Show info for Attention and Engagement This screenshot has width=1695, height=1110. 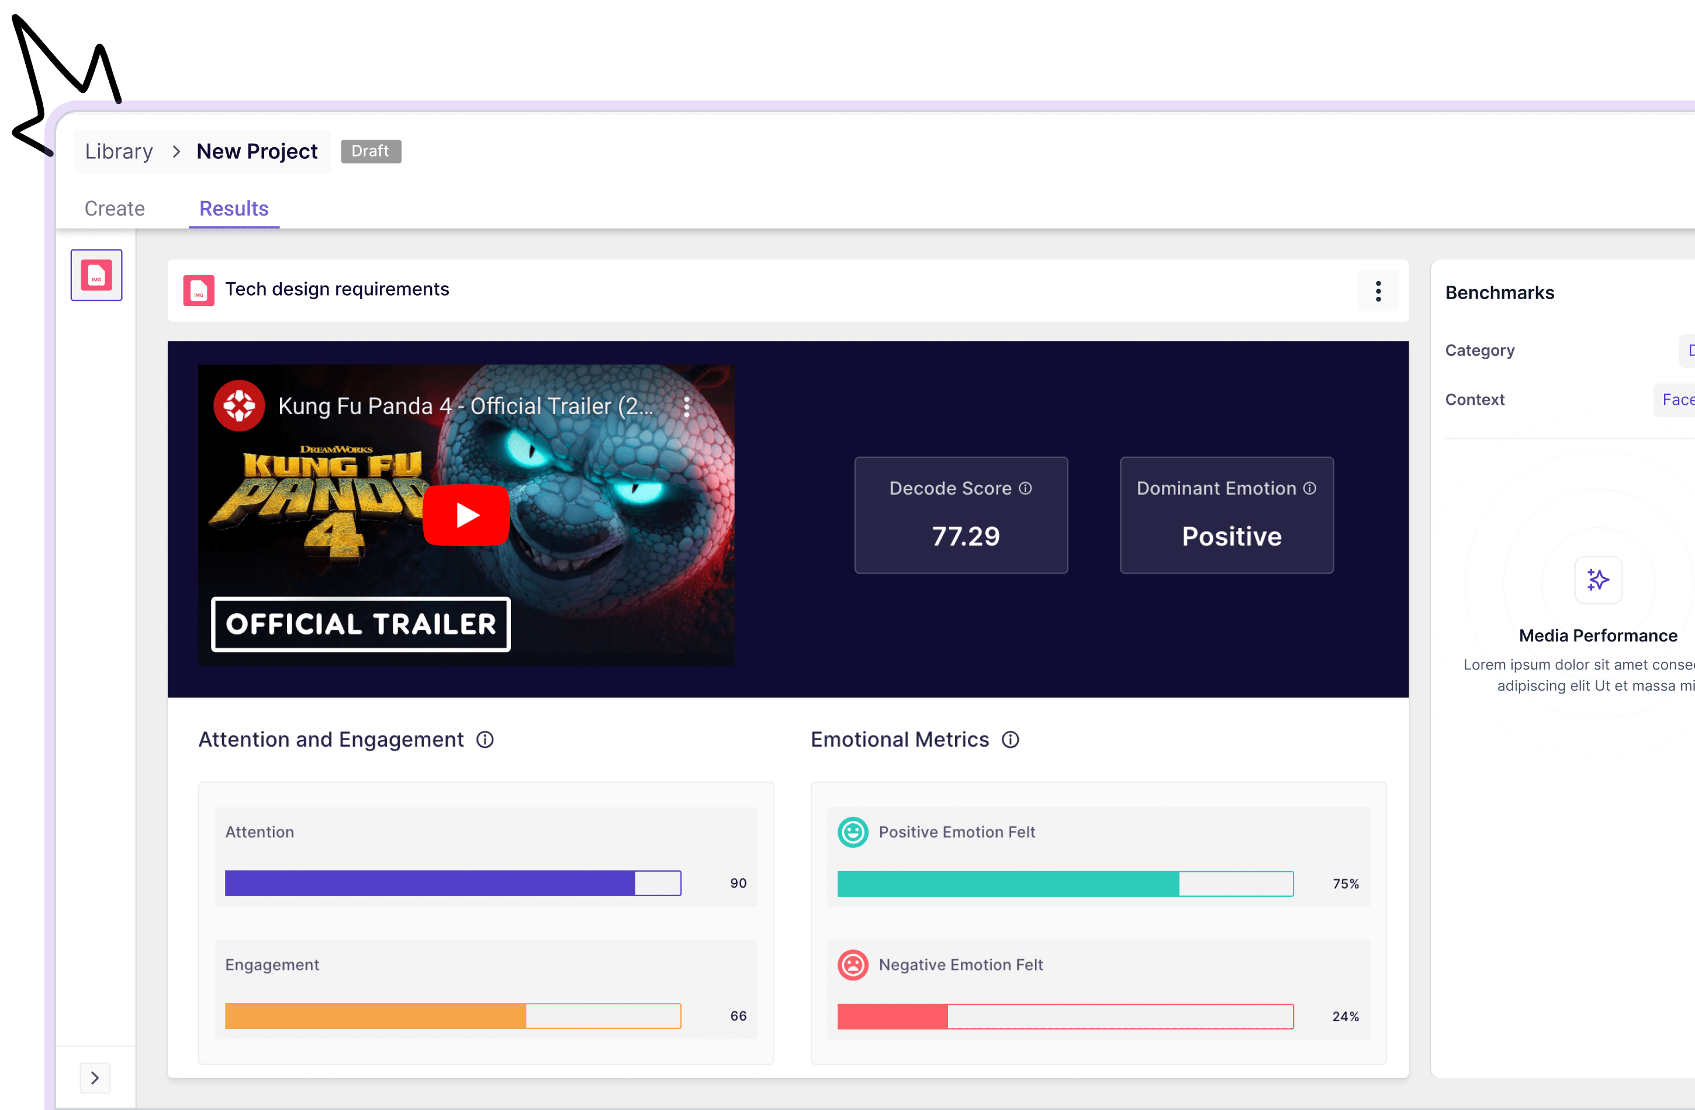click(485, 740)
